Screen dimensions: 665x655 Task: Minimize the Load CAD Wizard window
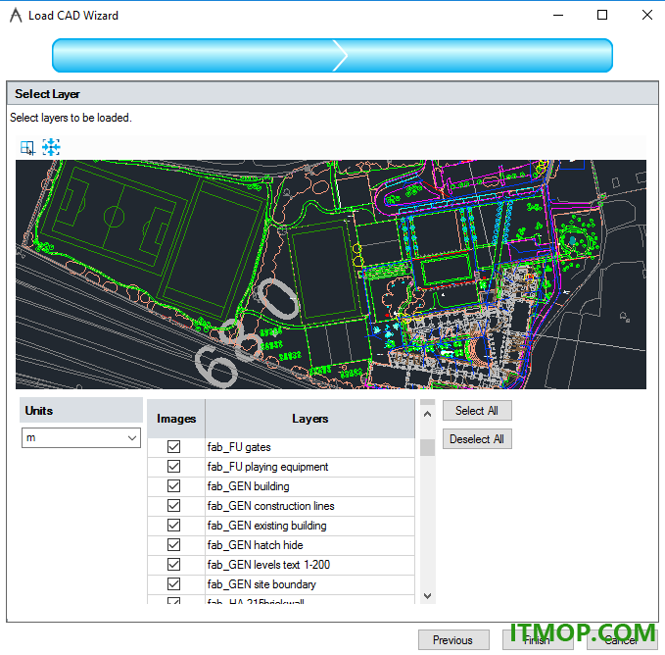(x=558, y=15)
